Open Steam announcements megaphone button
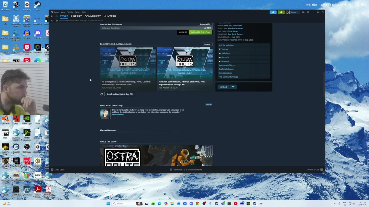369x207 pixels. (x=273, y=12)
